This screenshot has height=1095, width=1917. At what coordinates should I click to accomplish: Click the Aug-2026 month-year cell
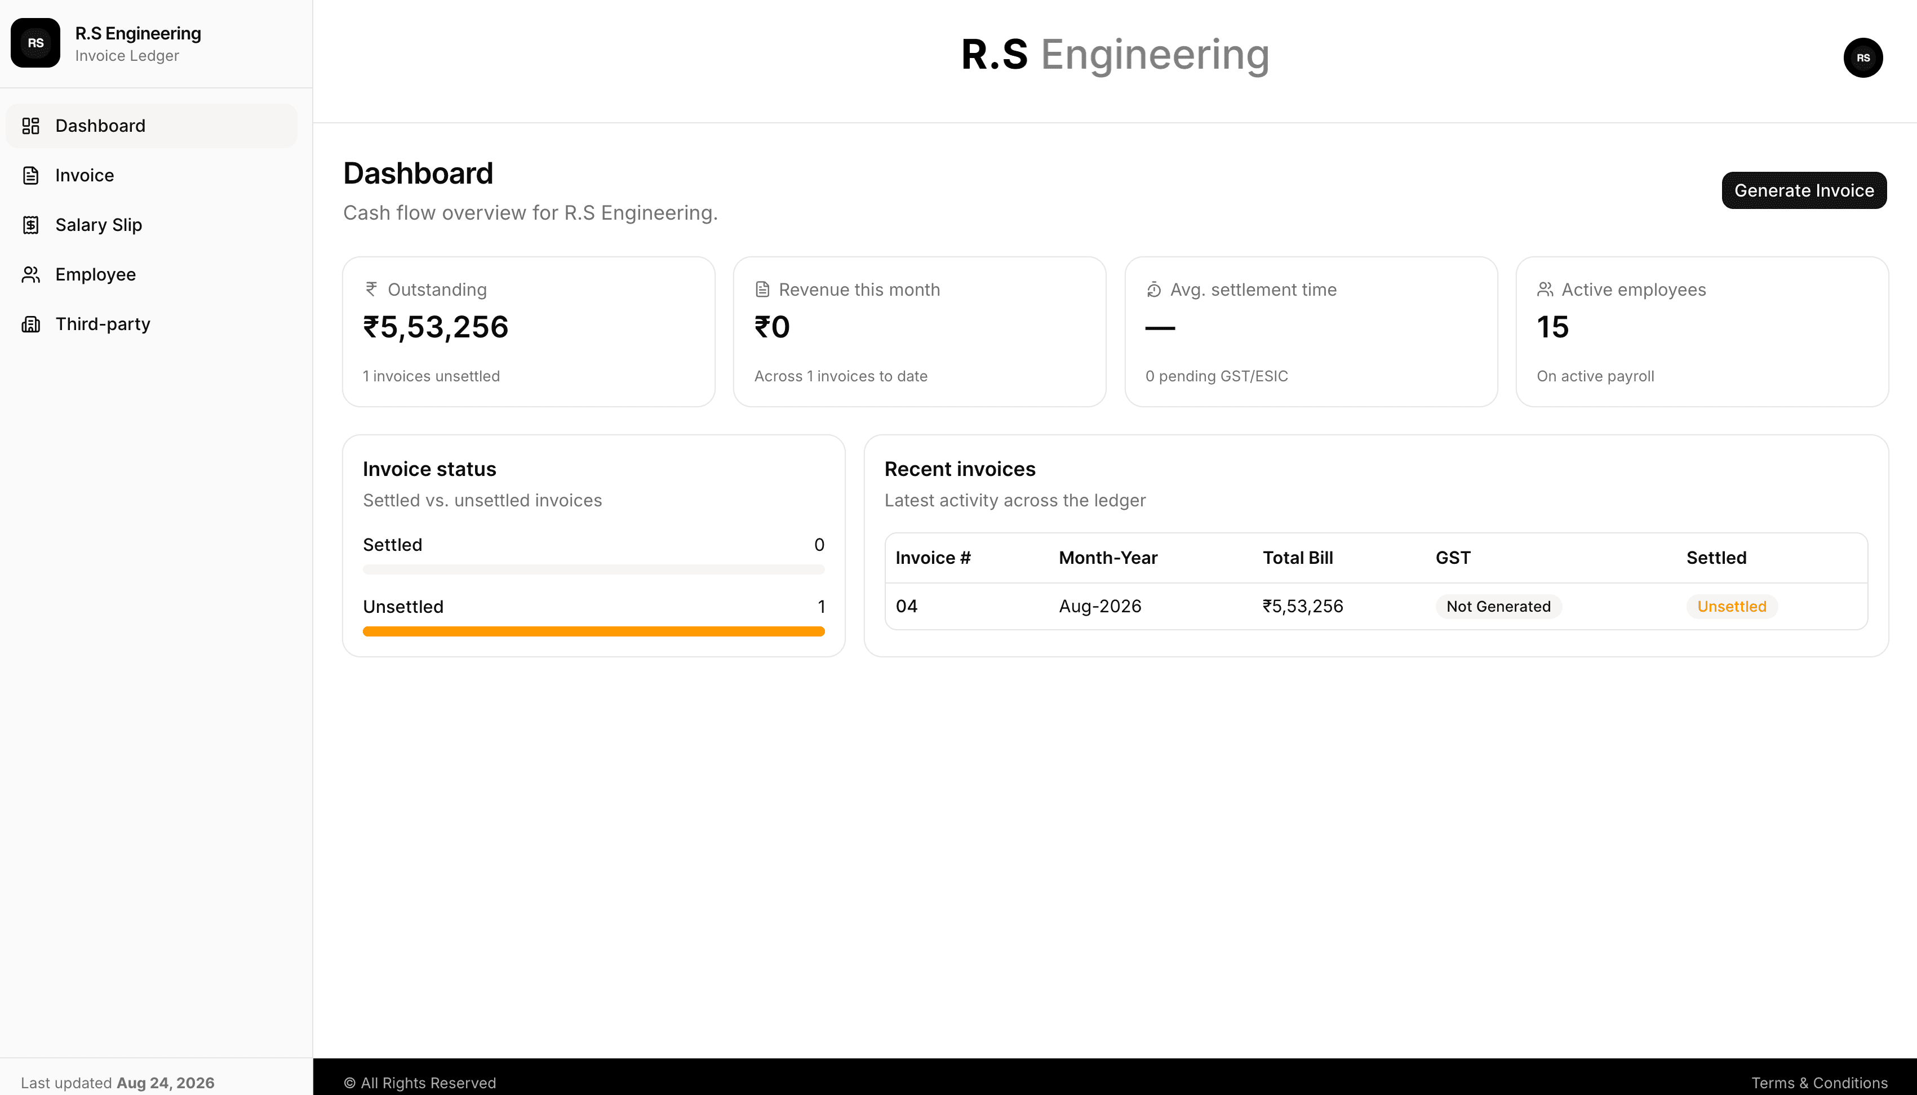pos(1100,606)
